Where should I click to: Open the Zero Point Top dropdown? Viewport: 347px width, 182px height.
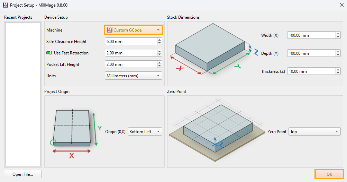click(314, 132)
